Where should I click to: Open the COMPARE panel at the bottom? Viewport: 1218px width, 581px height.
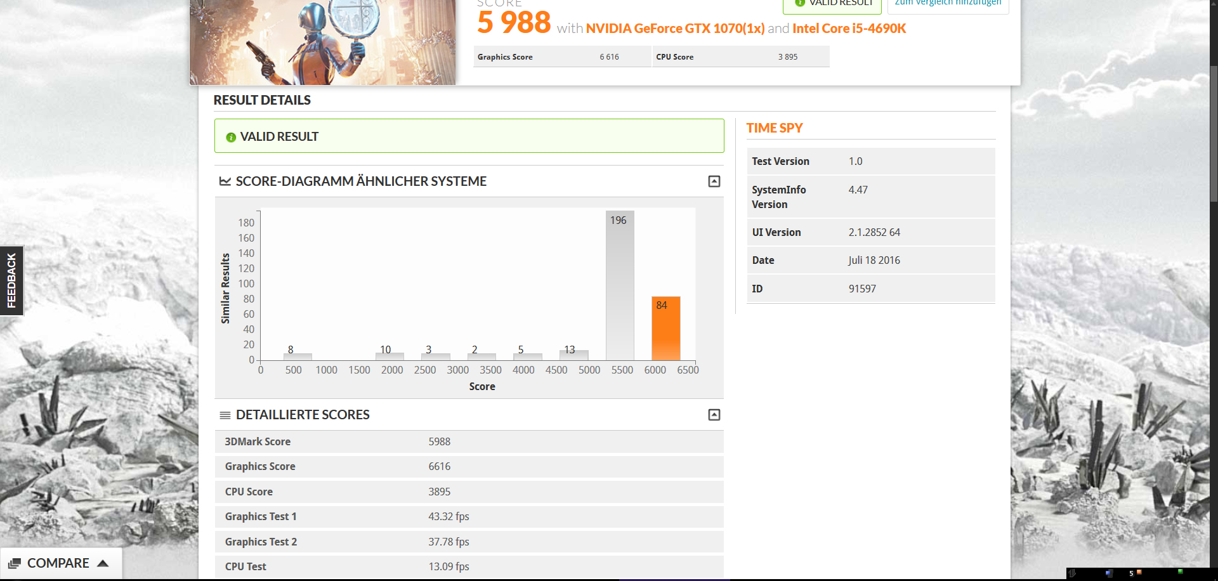coord(61,563)
